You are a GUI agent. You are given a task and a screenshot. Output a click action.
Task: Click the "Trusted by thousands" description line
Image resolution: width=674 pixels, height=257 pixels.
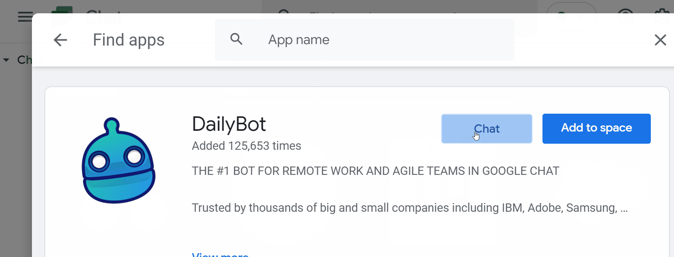[409, 208]
